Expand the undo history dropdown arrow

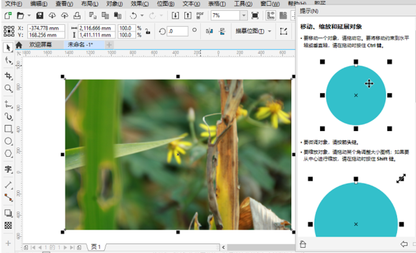point(142,15)
